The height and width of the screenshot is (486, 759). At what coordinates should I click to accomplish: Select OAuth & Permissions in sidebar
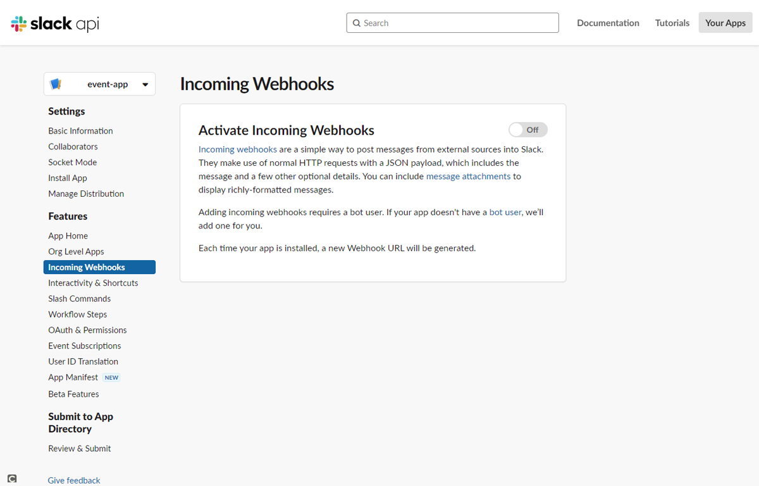(87, 330)
